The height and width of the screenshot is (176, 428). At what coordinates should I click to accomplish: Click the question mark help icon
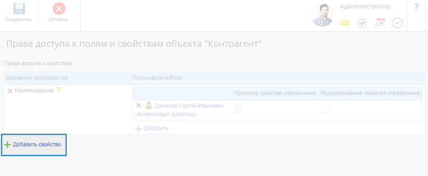pyautogui.click(x=416, y=7)
